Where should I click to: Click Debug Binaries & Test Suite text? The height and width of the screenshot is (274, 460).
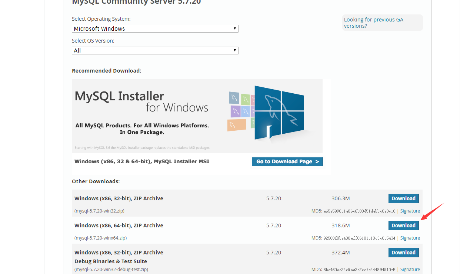pyautogui.click(x=111, y=261)
